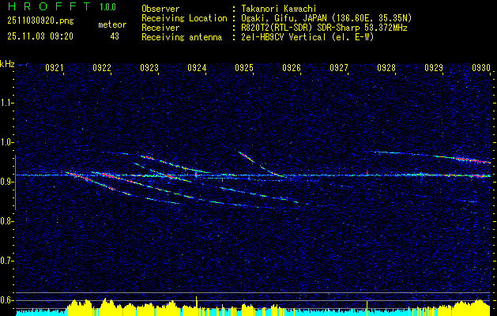The height and width of the screenshot is (316, 497).
Task: Click the bright red echo near 0930
Action: (x=473, y=160)
